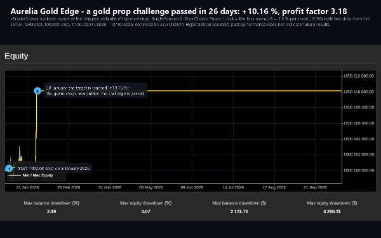Click the 21 Jan 2026 date label

[x=27, y=187]
